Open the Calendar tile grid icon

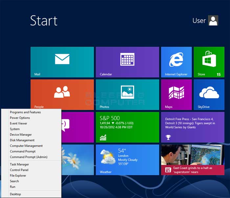(x=127, y=59)
